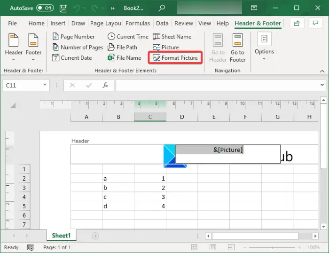Image resolution: width=329 pixels, height=253 pixels.
Task: Select row 3 header
Action: coord(24,188)
